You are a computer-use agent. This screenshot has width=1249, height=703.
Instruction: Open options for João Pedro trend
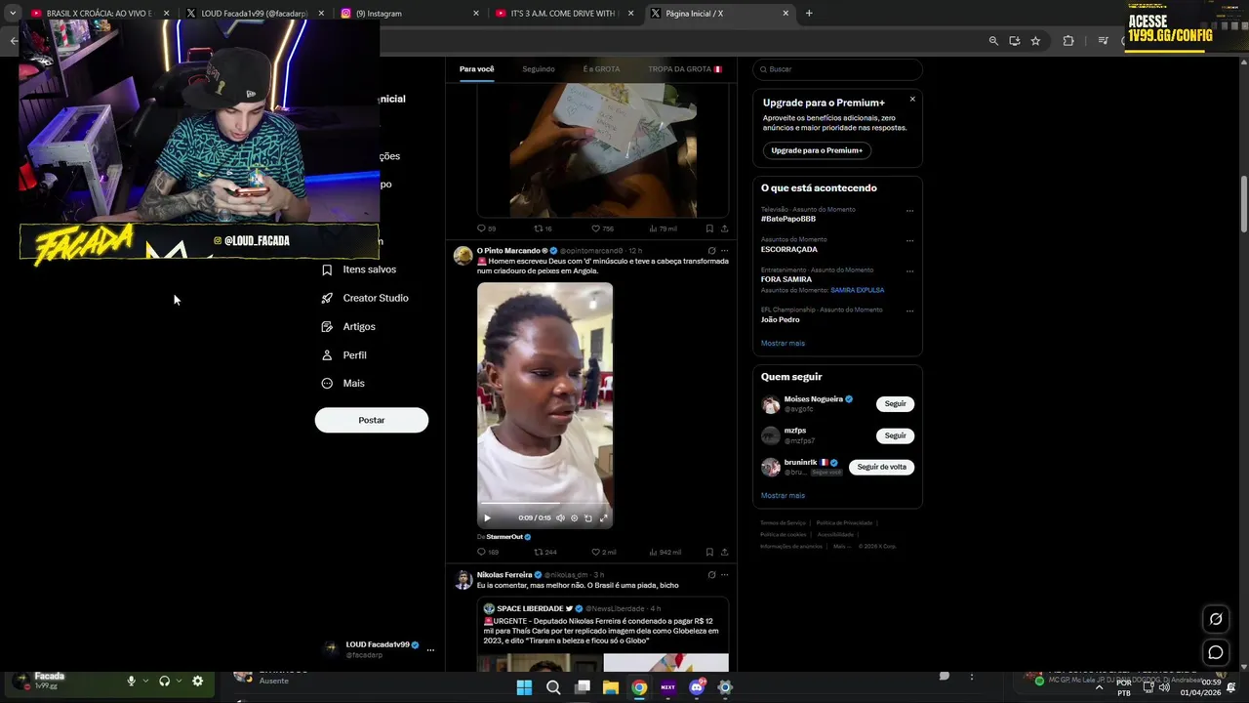point(909,310)
